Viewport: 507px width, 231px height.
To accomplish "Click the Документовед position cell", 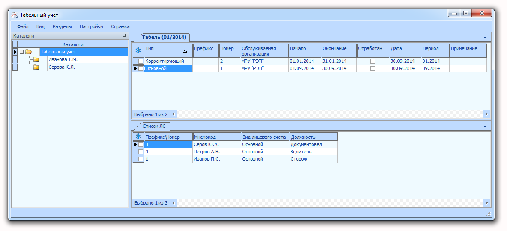I will tap(313, 145).
